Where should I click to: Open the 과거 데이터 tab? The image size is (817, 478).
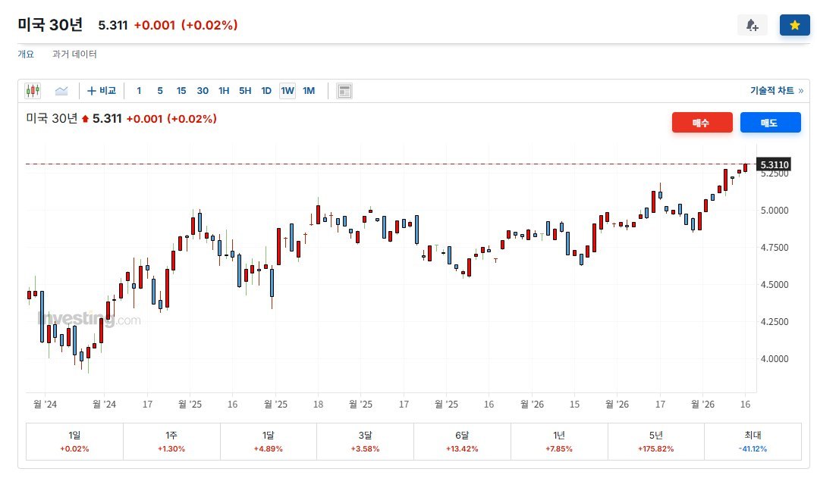(74, 54)
